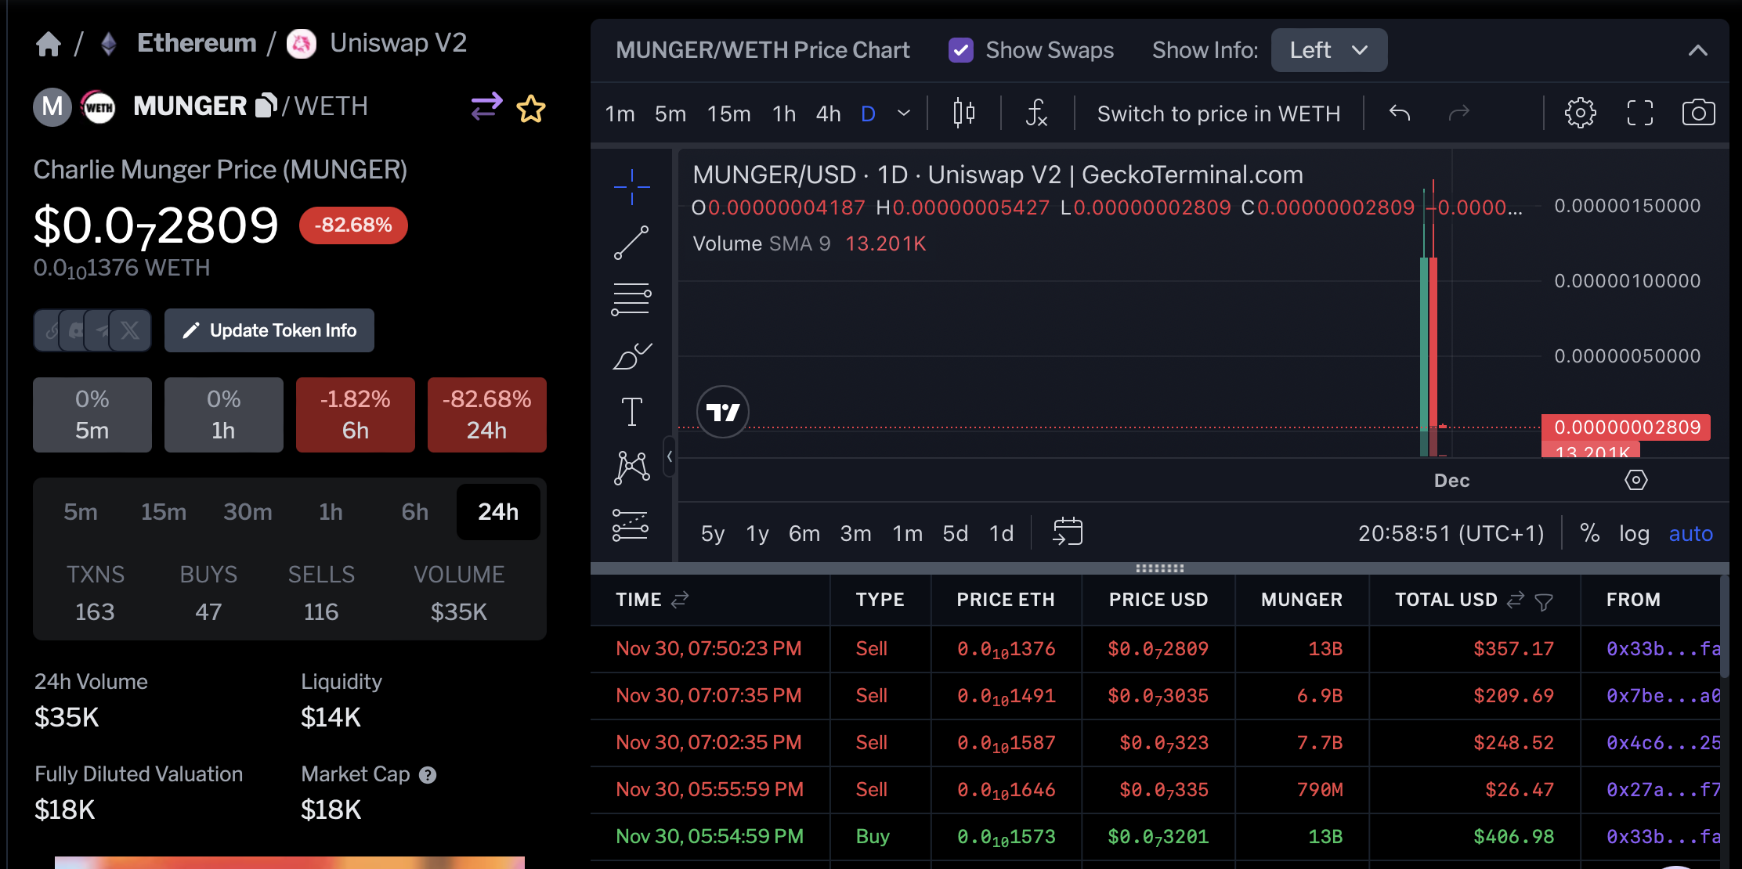
Task: Toggle percent scale on the chart
Action: click(1589, 534)
